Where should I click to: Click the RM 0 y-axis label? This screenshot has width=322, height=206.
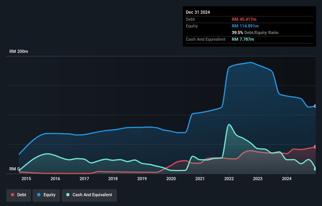point(15,169)
